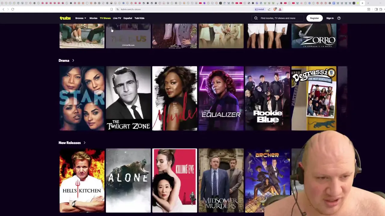Open the Midsomer Murders poster
This screenshot has height=216, width=385.
(221, 181)
